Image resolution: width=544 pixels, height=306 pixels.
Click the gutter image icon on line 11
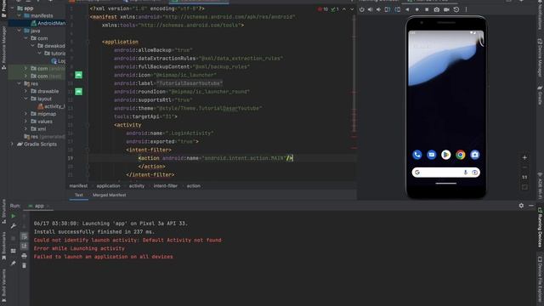(x=79, y=92)
